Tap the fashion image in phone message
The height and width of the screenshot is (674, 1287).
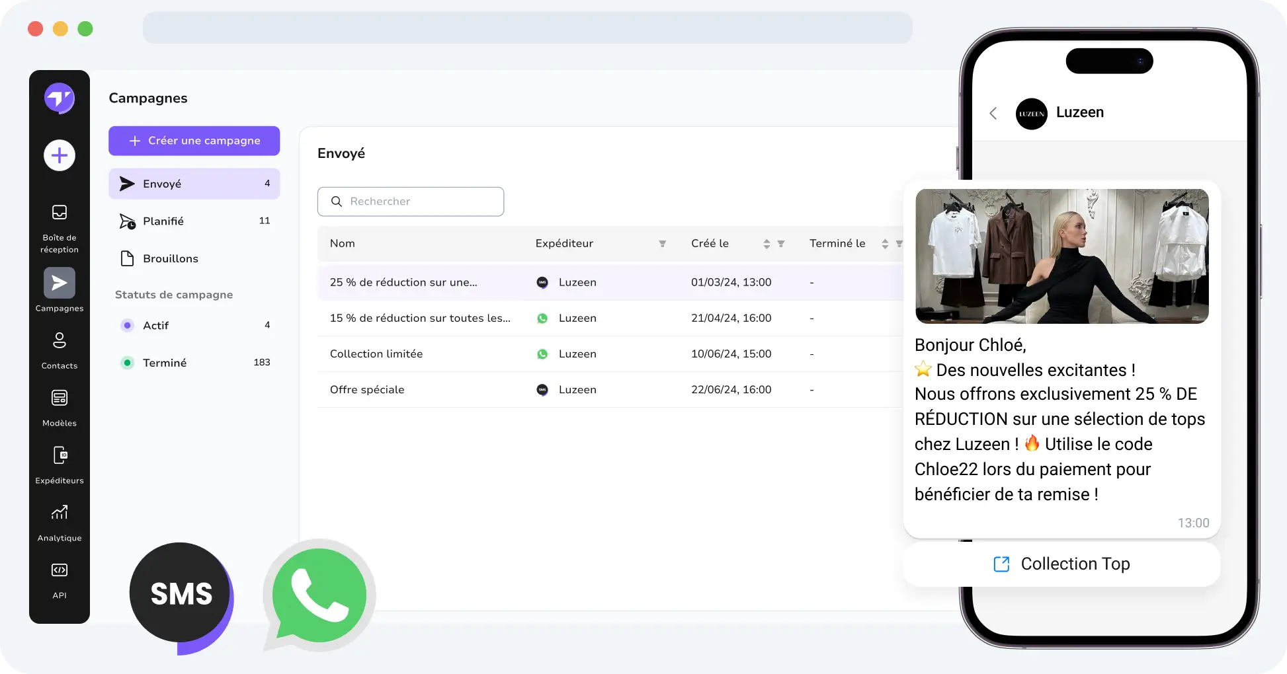click(x=1062, y=256)
